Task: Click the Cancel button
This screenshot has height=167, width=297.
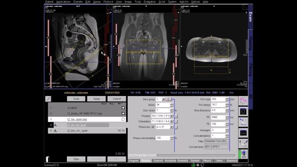Action: coord(116,99)
